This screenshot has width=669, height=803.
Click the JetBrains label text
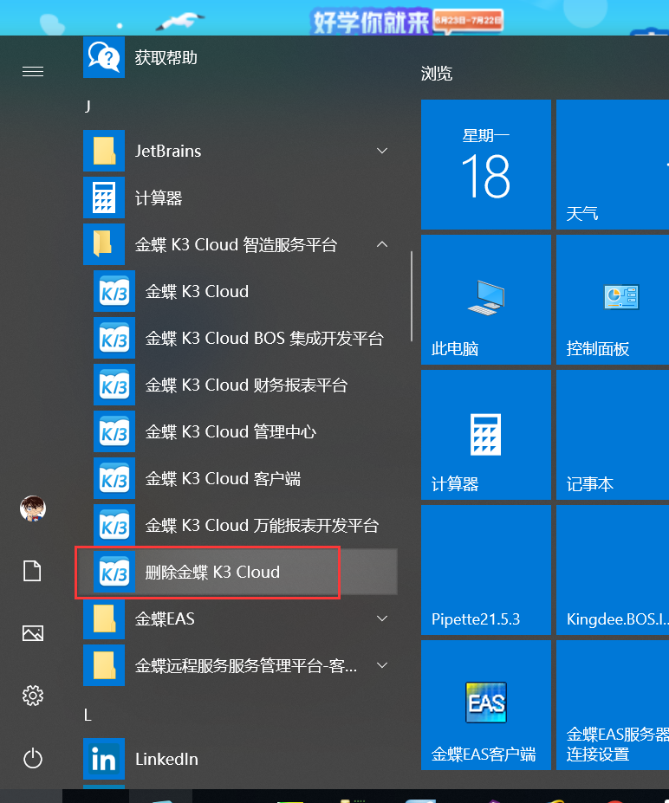tap(168, 151)
